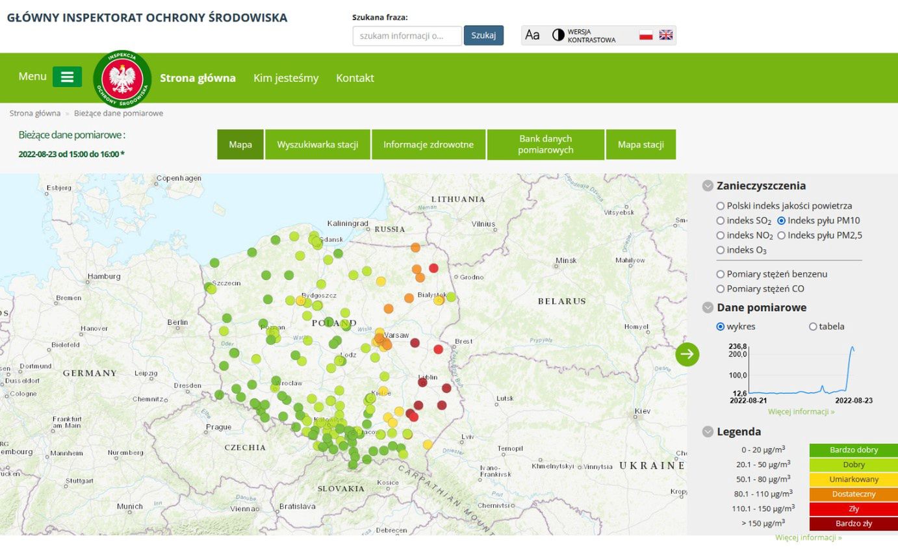Select Pomiary stężeń CO radio button

pos(721,289)
